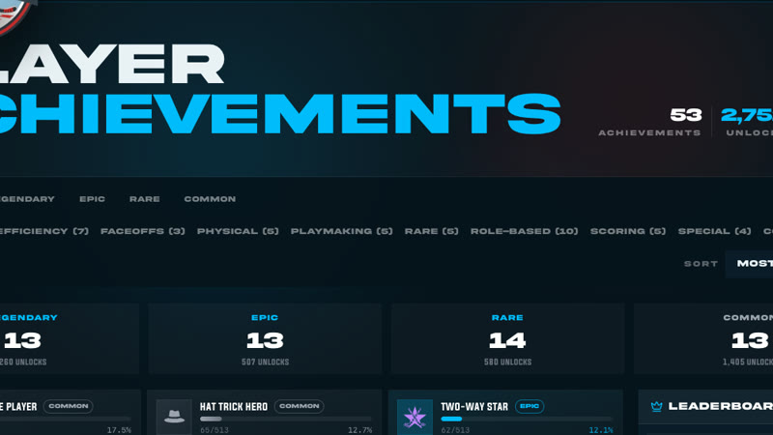This screenshot has width=773, height=435.
Task: Click the "65/513" progress count
Action: coord(215,430)
